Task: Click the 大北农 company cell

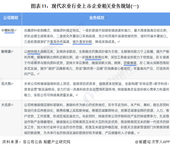Action: [11, 119]
